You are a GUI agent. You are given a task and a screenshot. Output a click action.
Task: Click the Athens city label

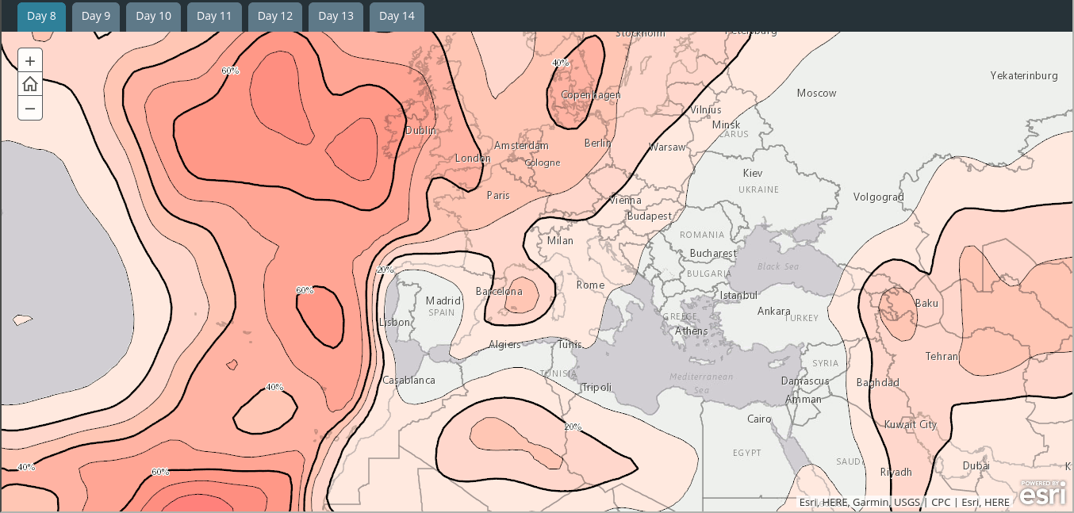coord(691,331)
